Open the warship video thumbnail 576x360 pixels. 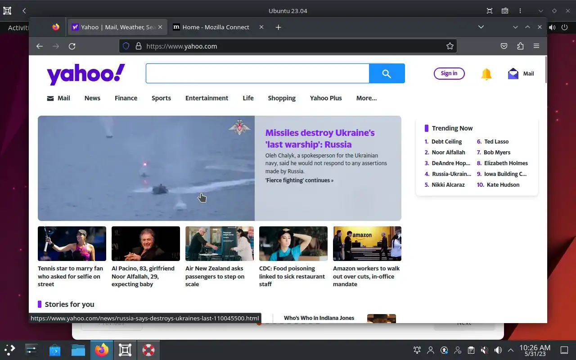tap(146, 168)
